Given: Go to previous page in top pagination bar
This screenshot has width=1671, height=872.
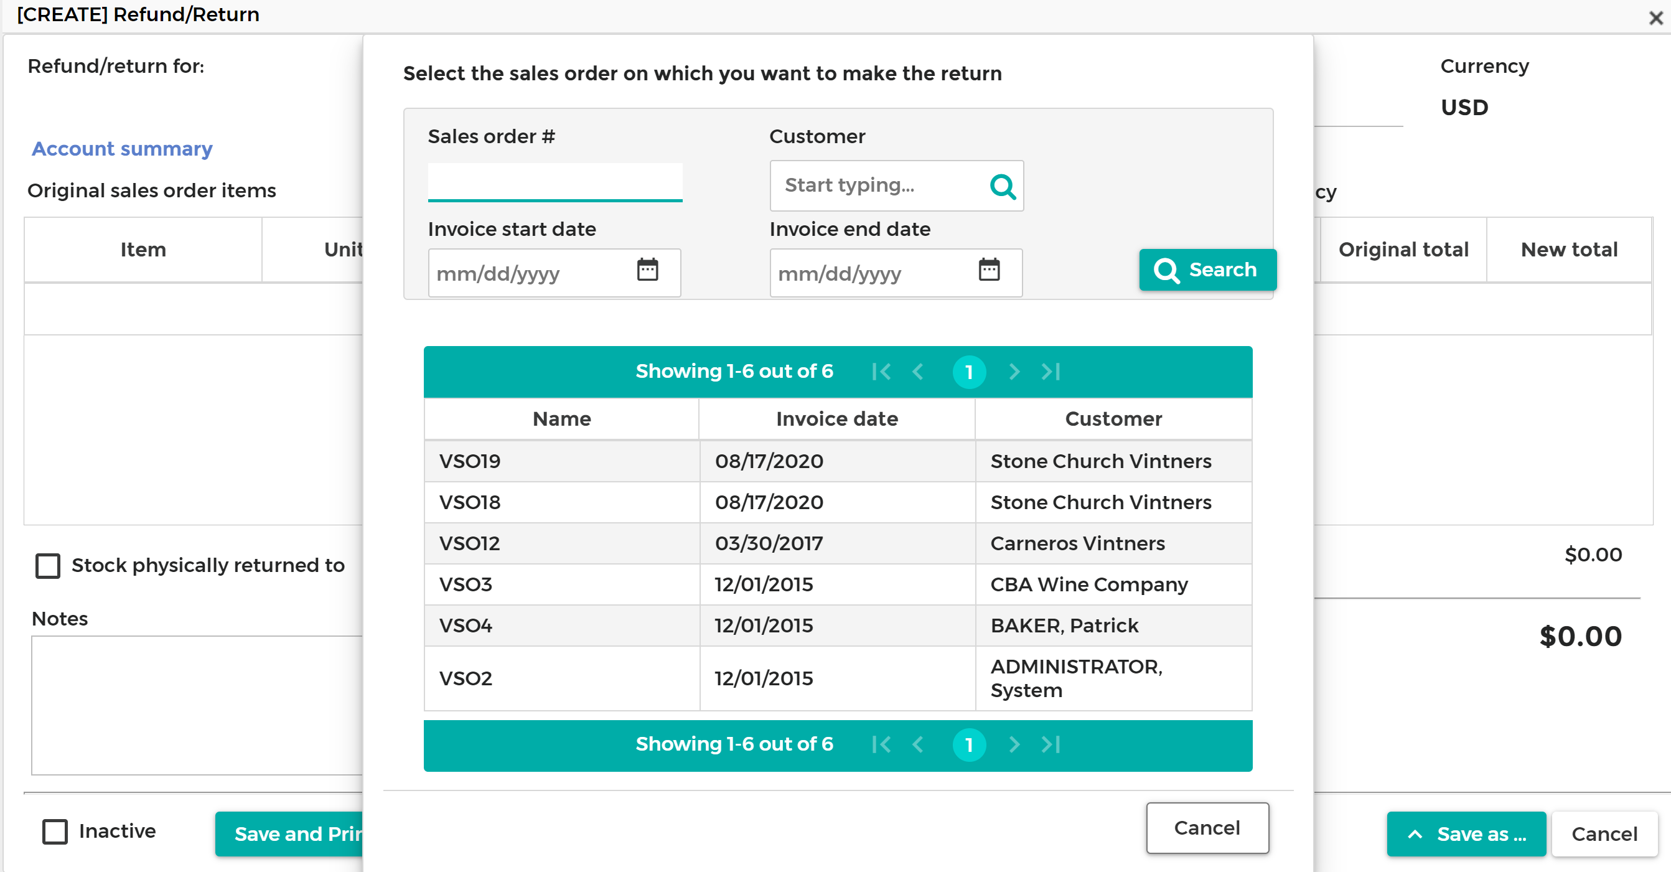Looking at the screenshot, I should [x=918, y=372].
